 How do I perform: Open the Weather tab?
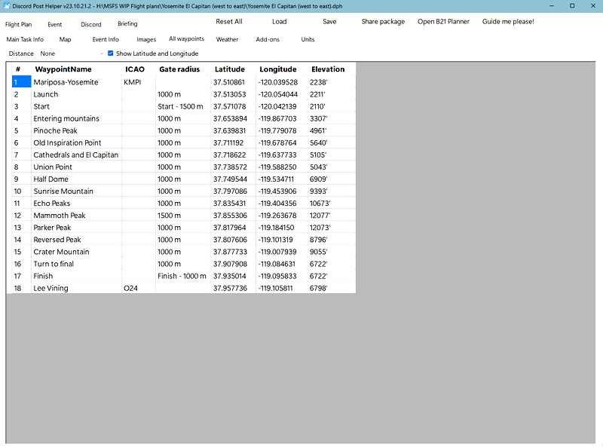(x=227, y=38)
